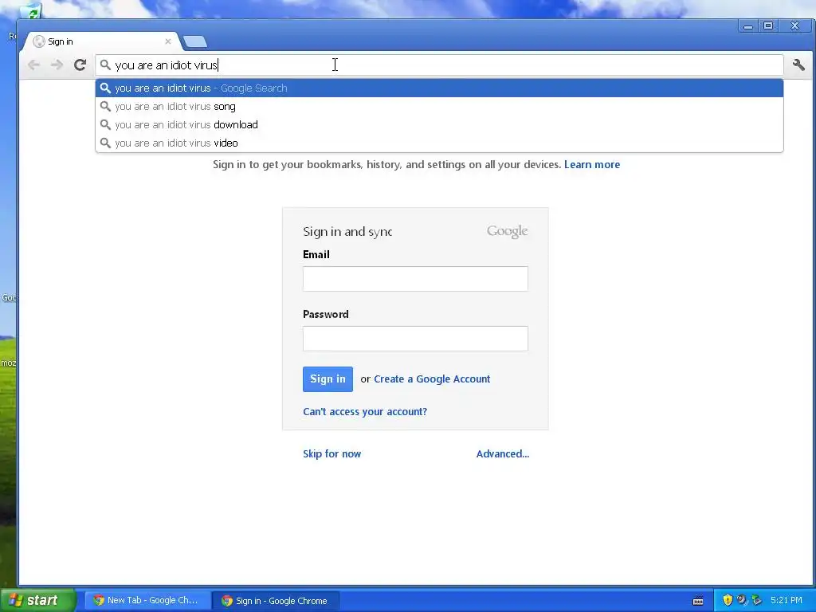Click the on-screen keyboard taskbar icon

[698, 601]
